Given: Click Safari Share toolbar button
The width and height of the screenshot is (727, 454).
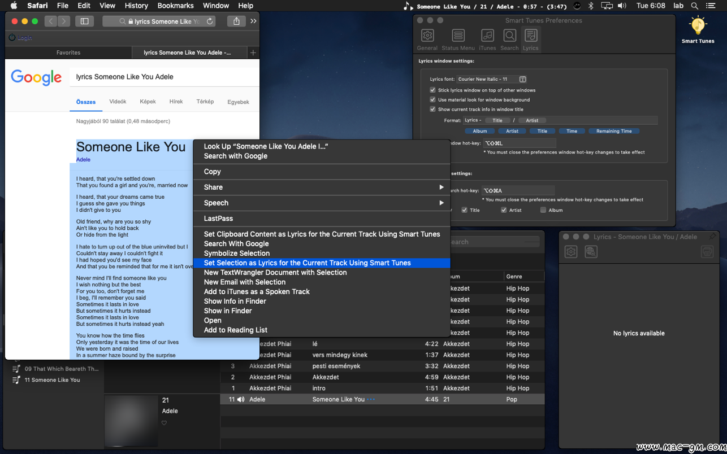Looking at the screenshot, I should [236, 21].
